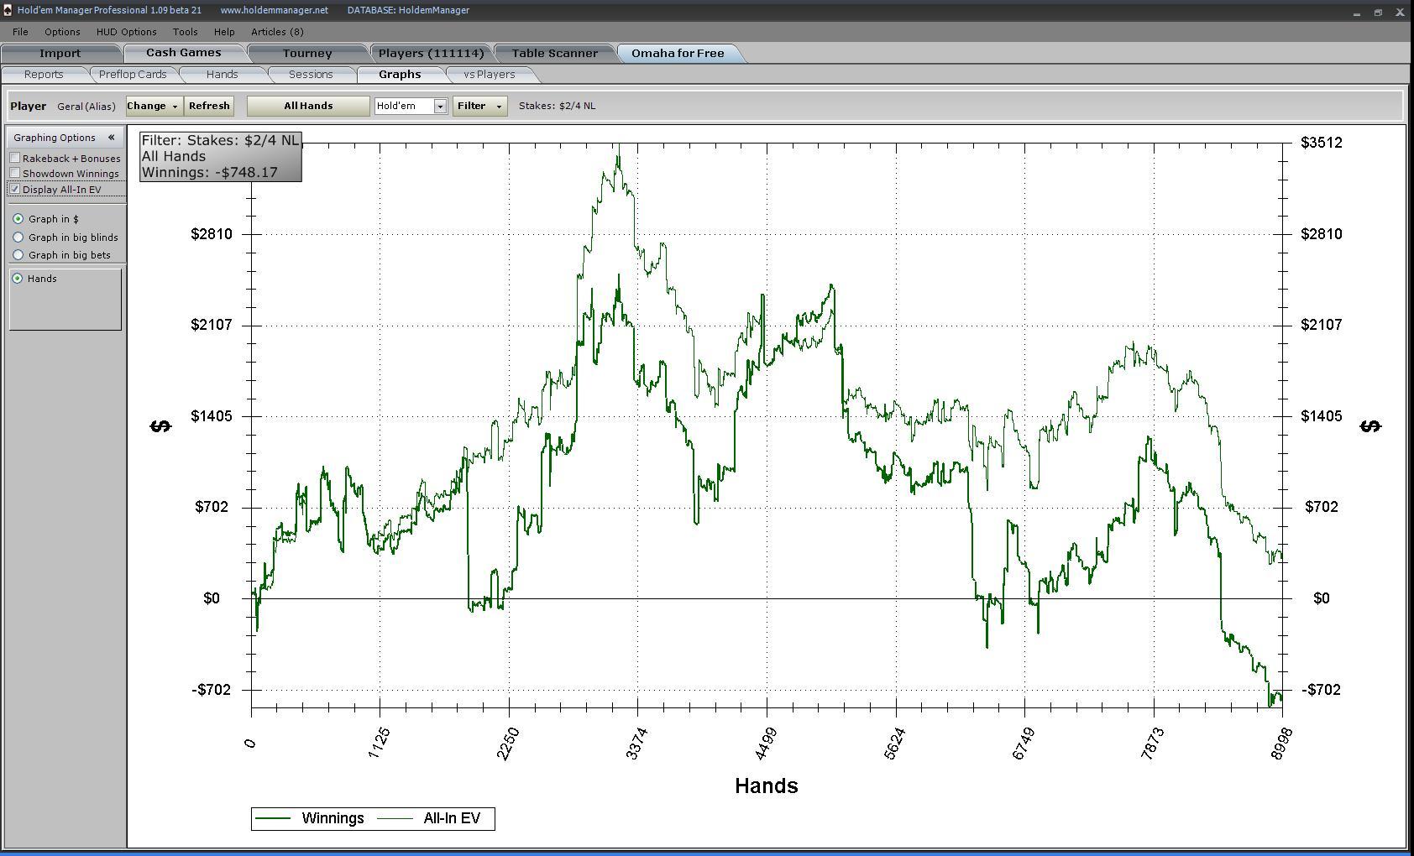Screen dimensions: 1414x856
Task: Switch to the Players (111114) tab
Action: click(431, 53)
